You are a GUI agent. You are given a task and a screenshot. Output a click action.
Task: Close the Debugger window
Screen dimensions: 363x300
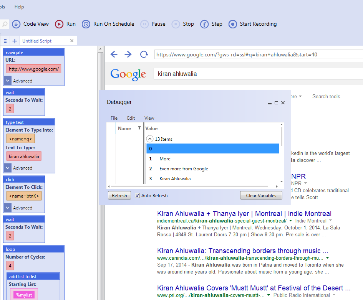[283, 102]
